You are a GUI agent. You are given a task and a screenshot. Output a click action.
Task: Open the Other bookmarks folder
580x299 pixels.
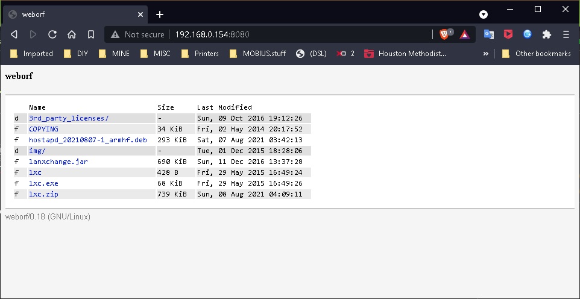(536, 54)
